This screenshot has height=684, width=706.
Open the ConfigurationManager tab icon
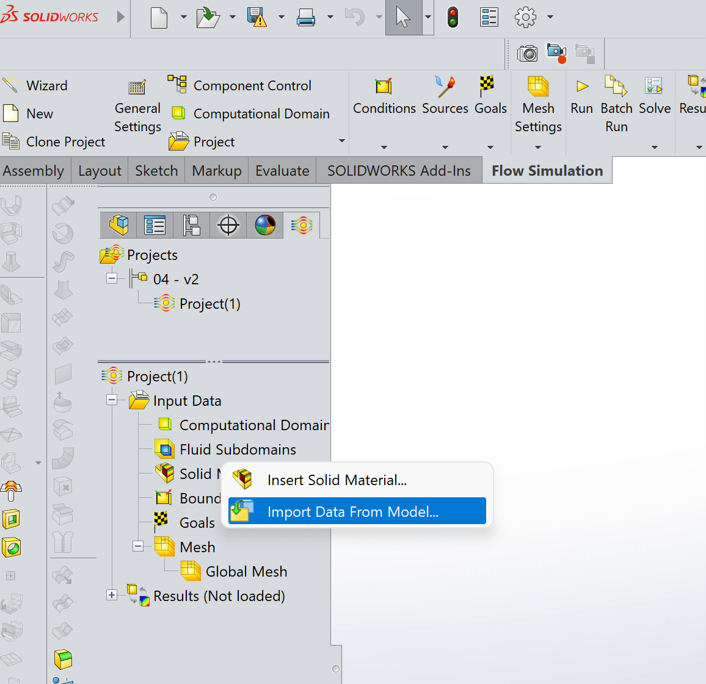point(192,225)
